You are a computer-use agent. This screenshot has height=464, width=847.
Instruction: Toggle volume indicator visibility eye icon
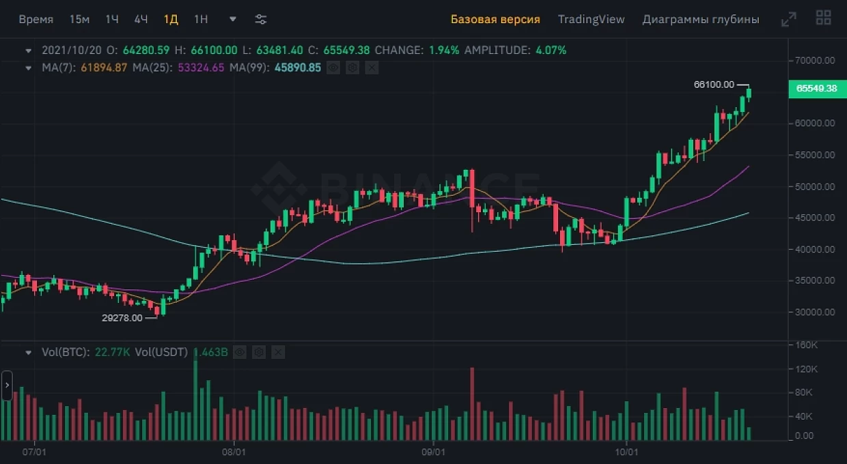point(239,352)
